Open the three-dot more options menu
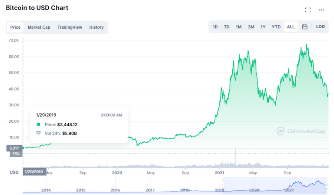The width and height of the screenshot is (334, 195). 321,10
